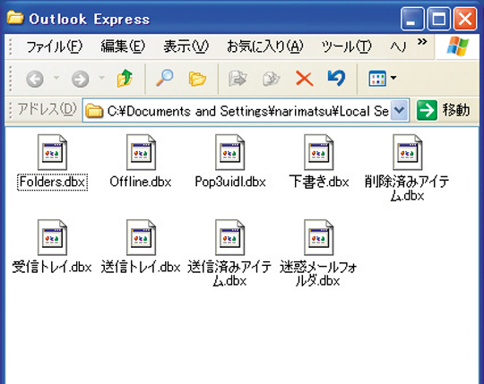The height and width of the screenshot is (384, 484).
Task: Open the ツール(T) menu
Action: [x=346, y=47]
